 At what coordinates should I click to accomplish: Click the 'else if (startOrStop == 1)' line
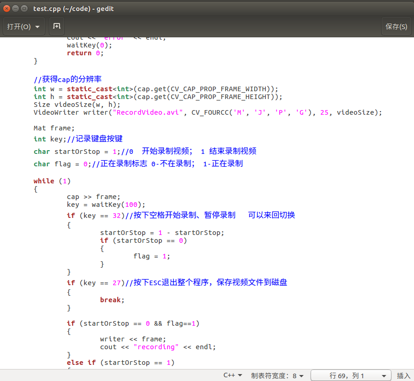pos(120,363)
